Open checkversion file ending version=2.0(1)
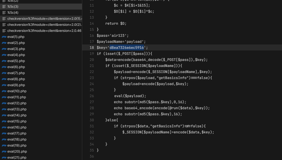This screenshot has height=160, width=282. 41,19
